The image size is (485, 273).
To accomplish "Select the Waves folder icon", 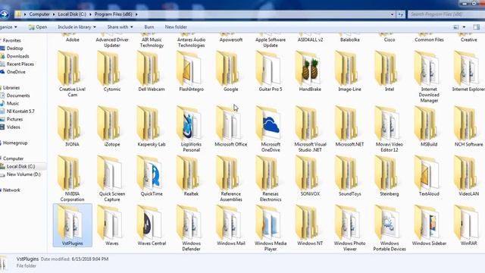I will pos(110,223).
